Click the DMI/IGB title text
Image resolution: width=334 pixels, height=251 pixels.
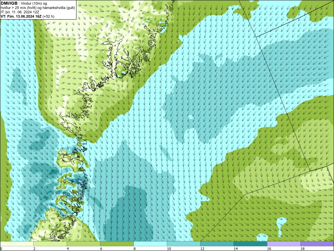[x=9, y=3]
